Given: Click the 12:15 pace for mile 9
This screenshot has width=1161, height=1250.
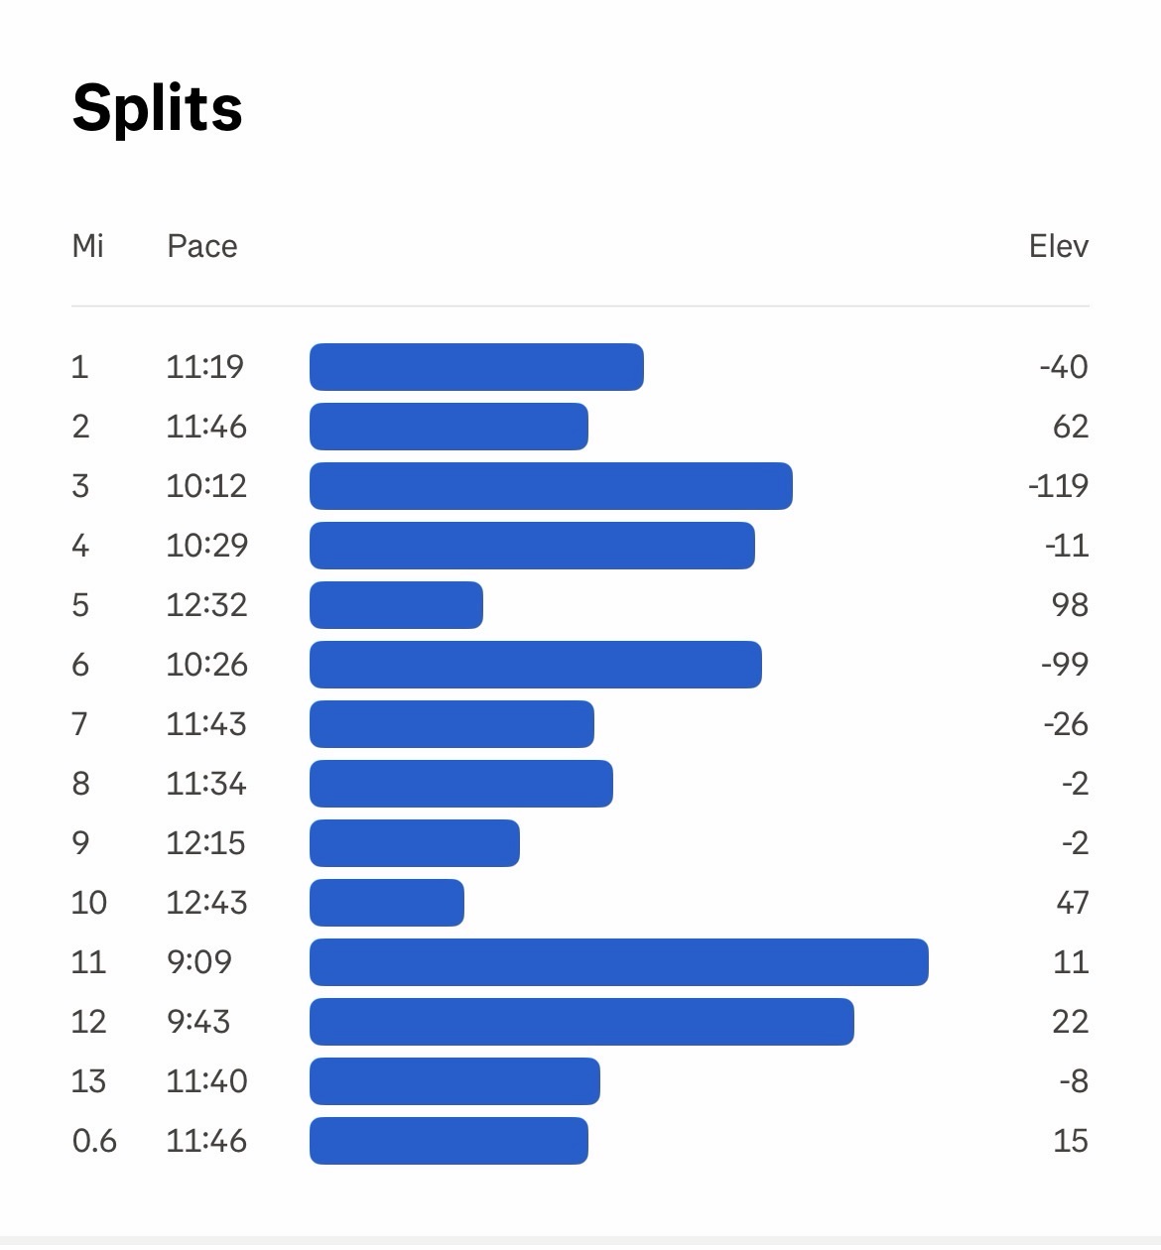Looking at the screenshot, I should 206,843.
